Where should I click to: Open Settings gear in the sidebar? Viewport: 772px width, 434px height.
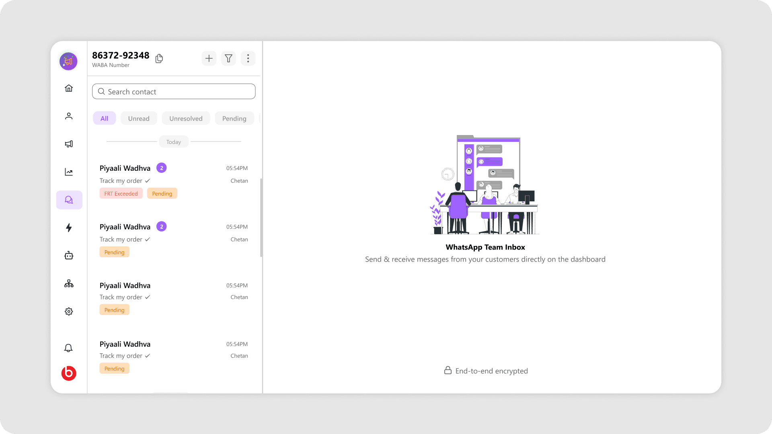pos(69,311)
